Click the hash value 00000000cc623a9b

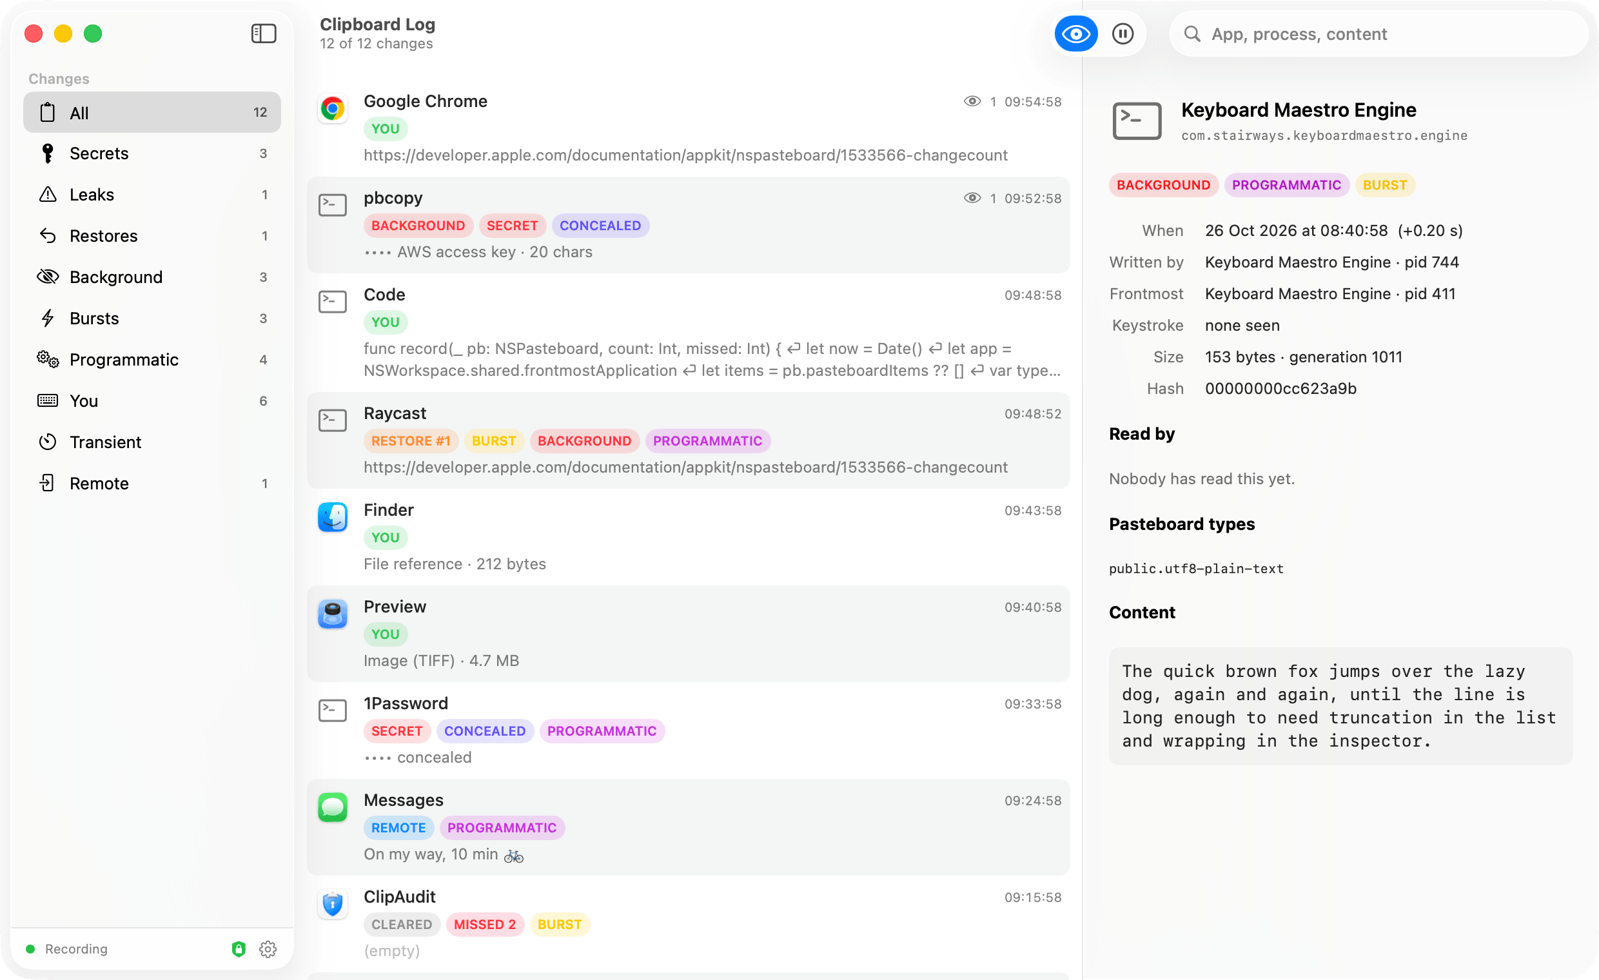tap(1280, 389)
